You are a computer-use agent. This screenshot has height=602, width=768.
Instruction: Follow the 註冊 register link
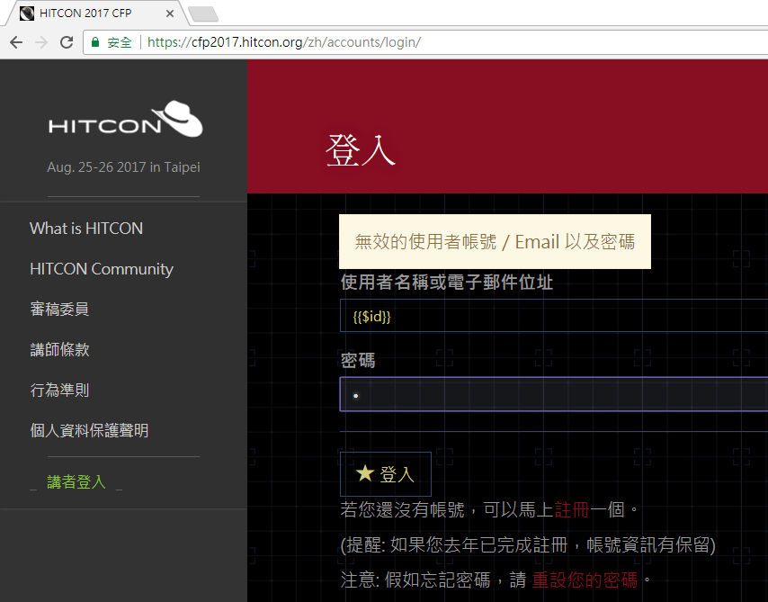pos(572,510)
